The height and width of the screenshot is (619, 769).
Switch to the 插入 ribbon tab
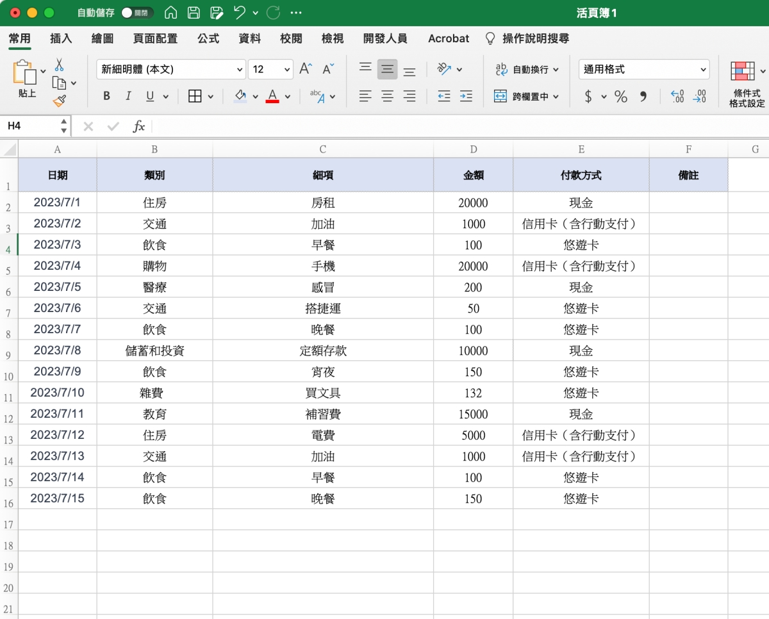point(61,38)
